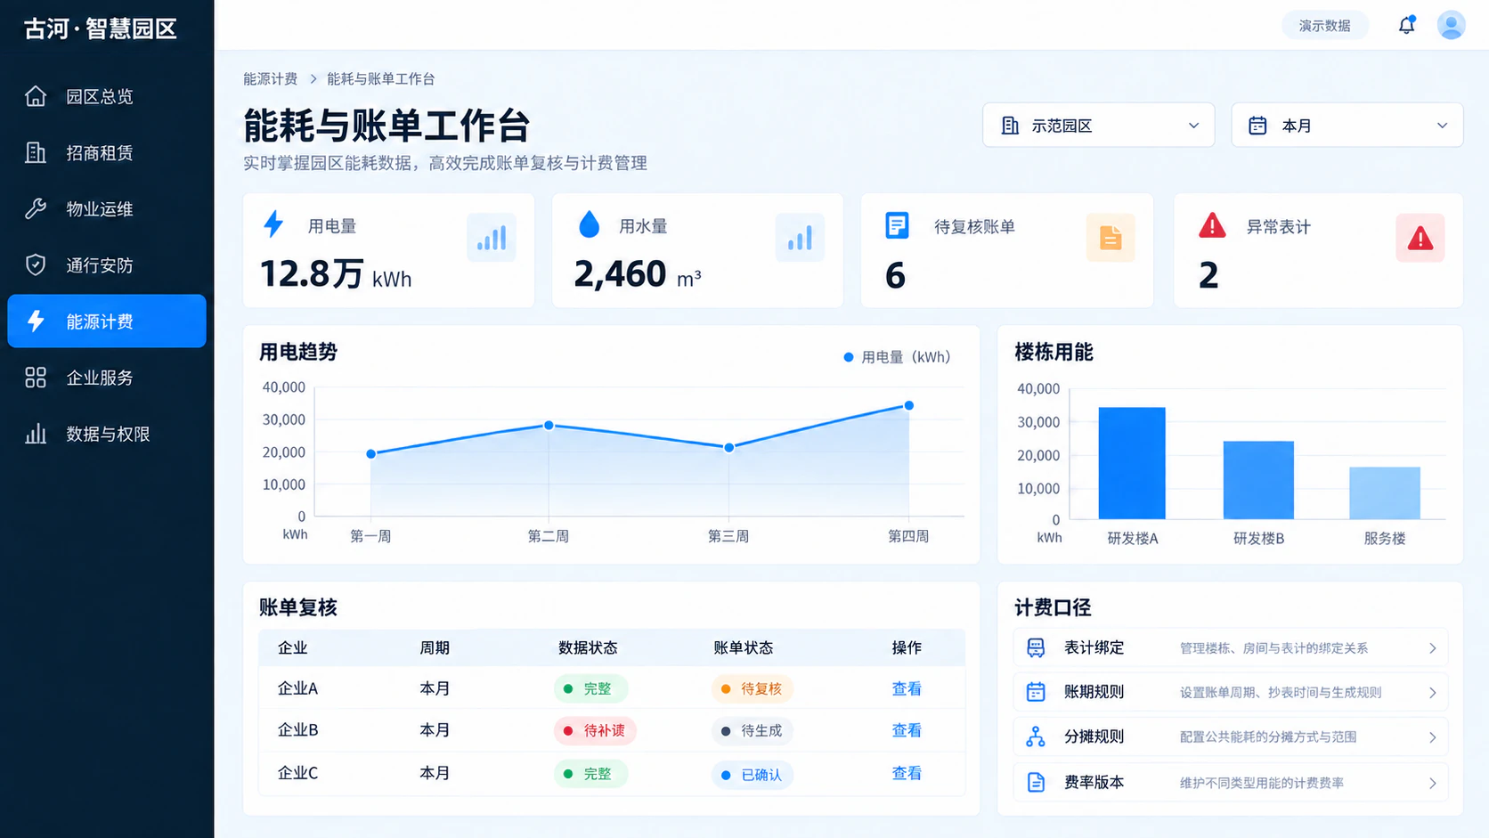Image resolution: width=1489 pixels, height=838 pixels.
Task: Open 数据与权限 in the sidebar
Action: coord(107,434)
